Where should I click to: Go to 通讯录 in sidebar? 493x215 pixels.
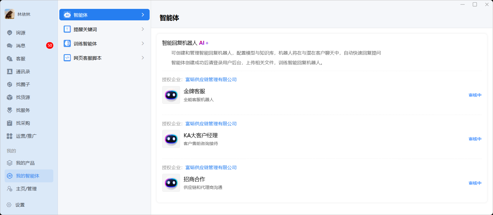(29, 71)
